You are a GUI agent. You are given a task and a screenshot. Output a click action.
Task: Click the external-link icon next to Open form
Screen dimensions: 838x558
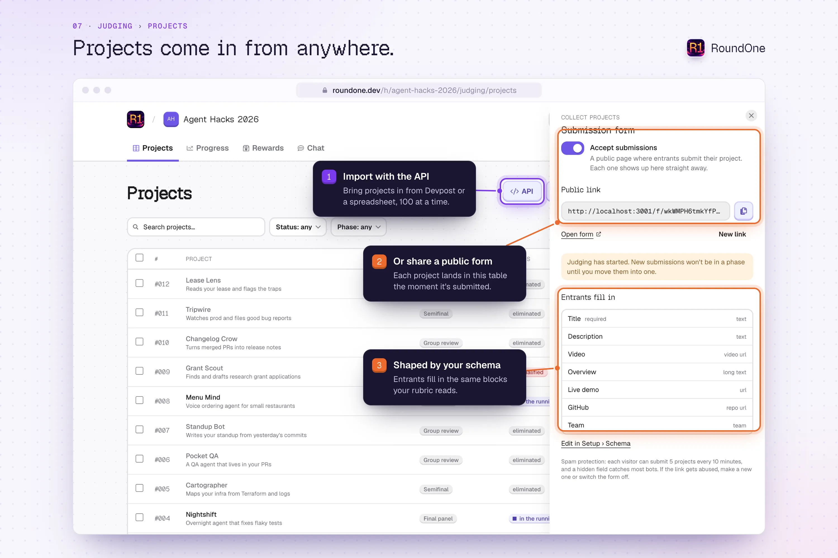[599, 234]
